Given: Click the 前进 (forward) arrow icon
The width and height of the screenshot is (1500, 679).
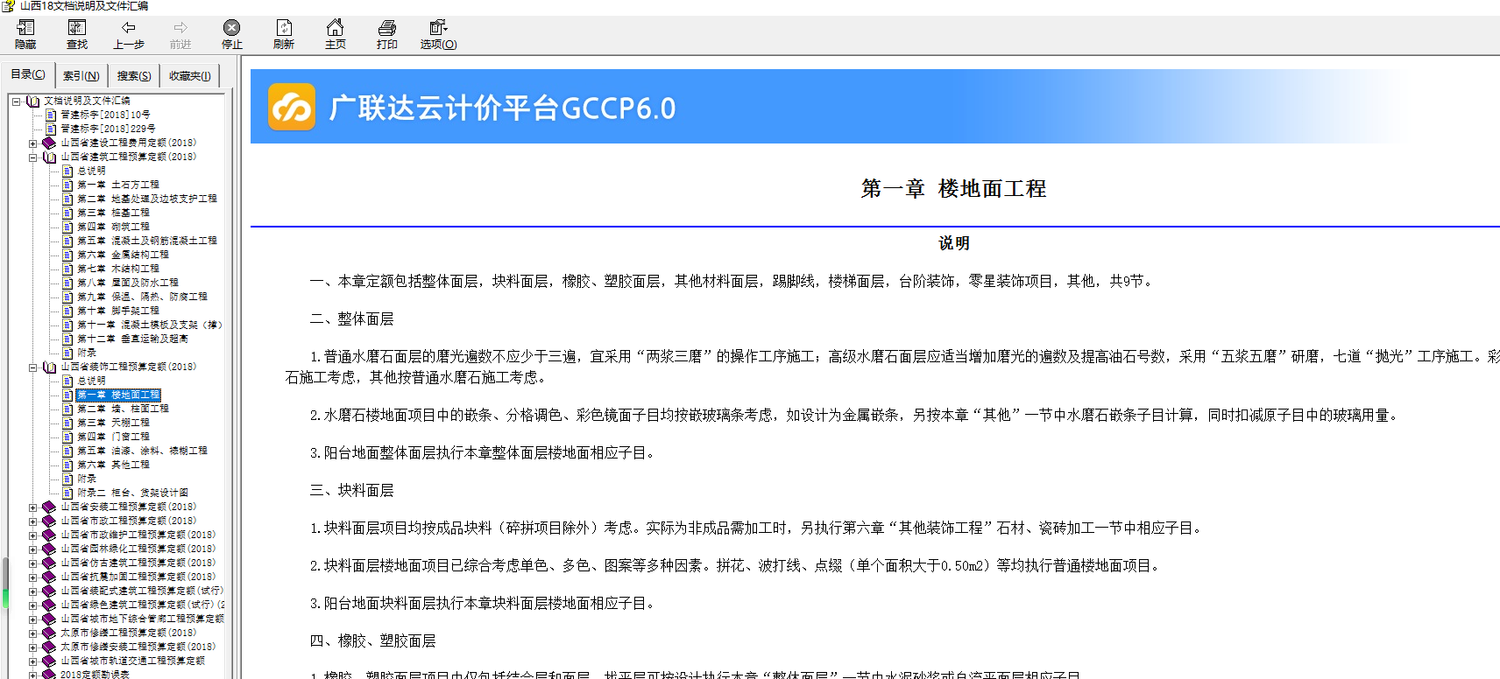Looking at the screenshot, I should [180, 28].
